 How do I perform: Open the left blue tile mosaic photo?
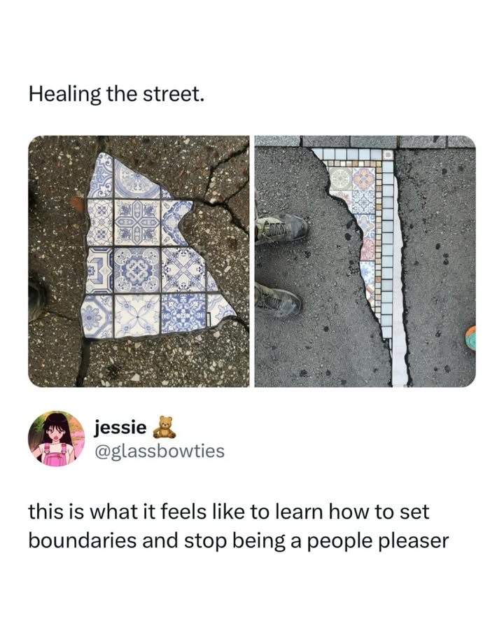pos(139,261)
